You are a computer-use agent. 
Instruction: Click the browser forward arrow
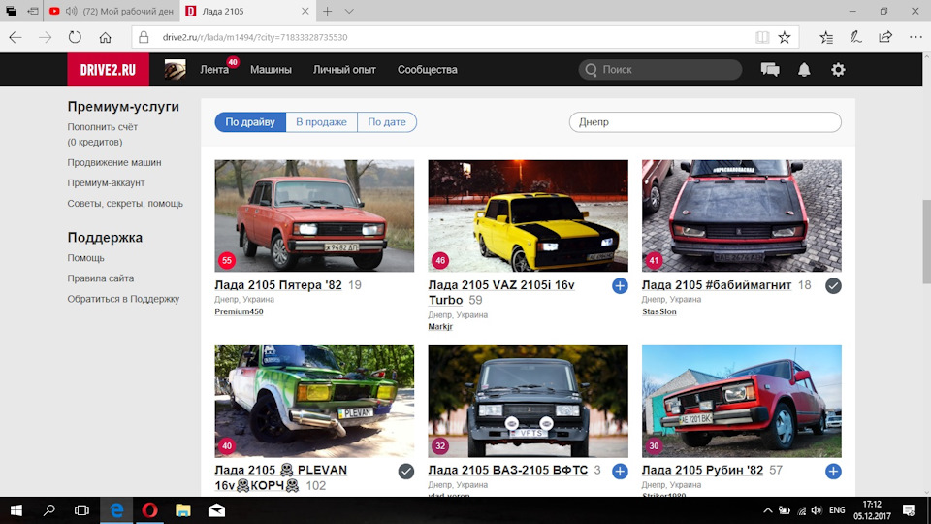[46, 37]
